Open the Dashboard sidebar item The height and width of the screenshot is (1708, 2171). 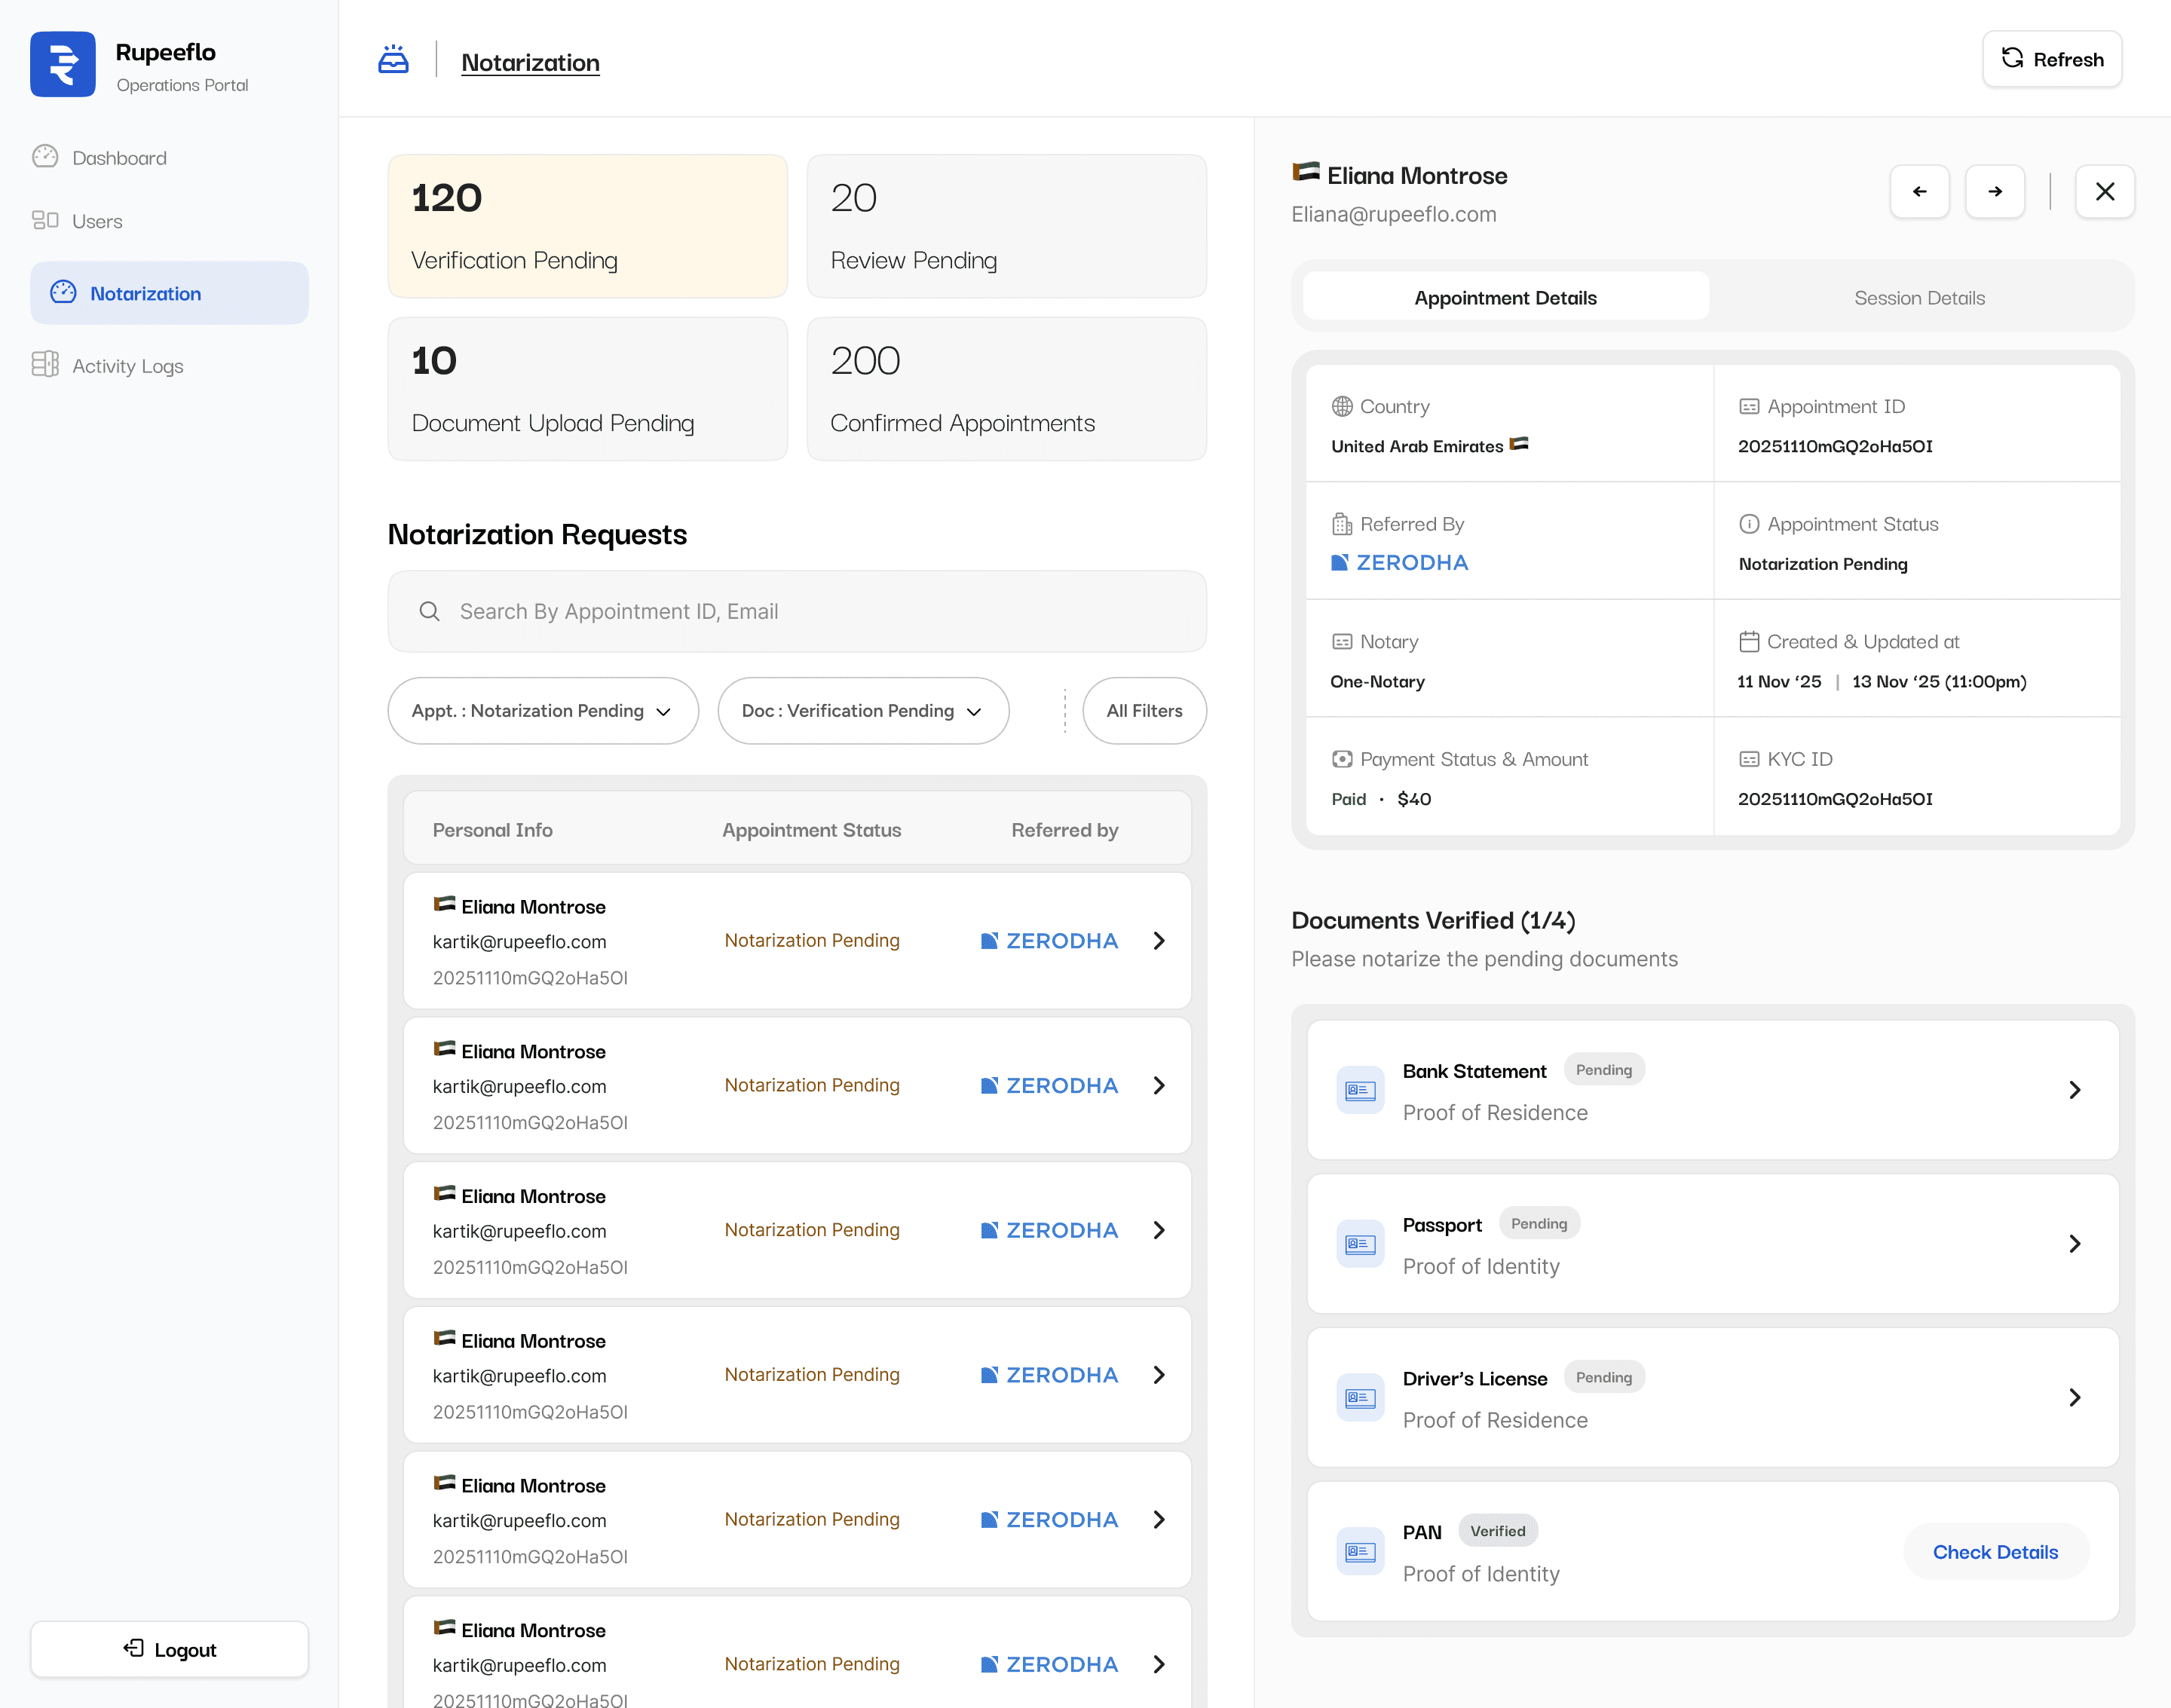pos(119,157)
